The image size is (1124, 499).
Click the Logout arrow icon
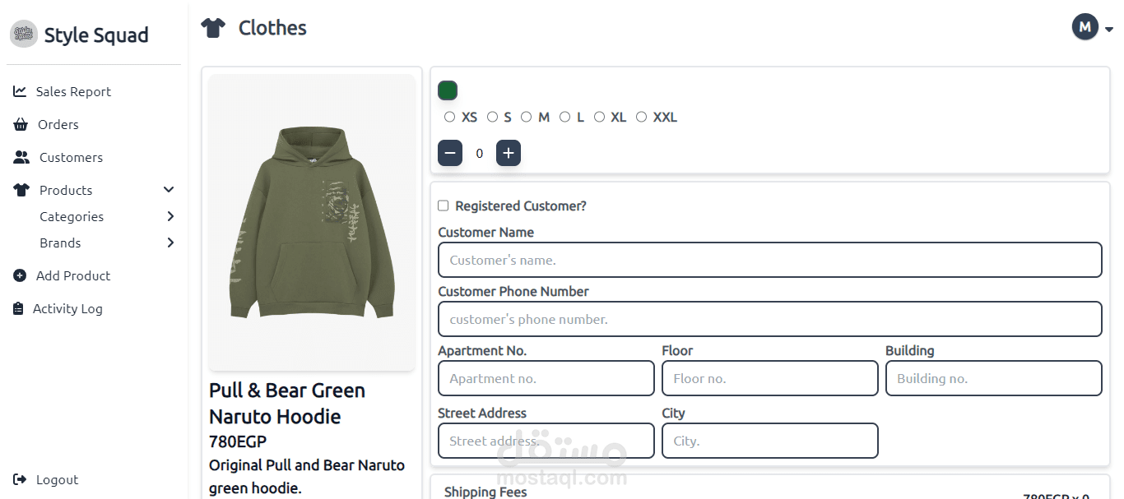(20, 479)
